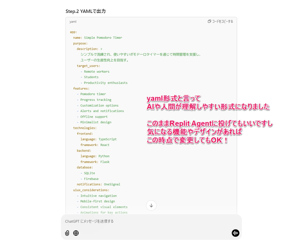Click the 'name: Simple Pomodoro Timer' line
The image size is (287, 242).
(98, 38)
